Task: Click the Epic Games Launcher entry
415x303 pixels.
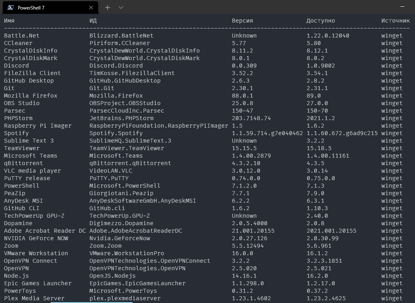Action: coord(38,283)
